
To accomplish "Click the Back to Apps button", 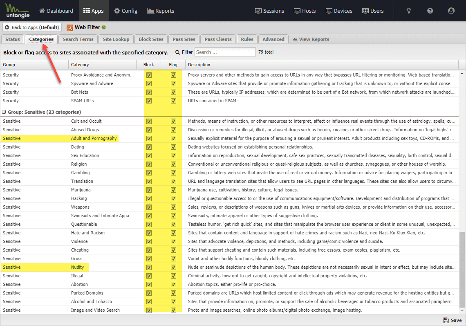I will 31,27.
